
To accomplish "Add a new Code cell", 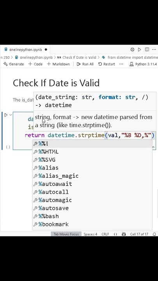I will [x=36, y=64].
